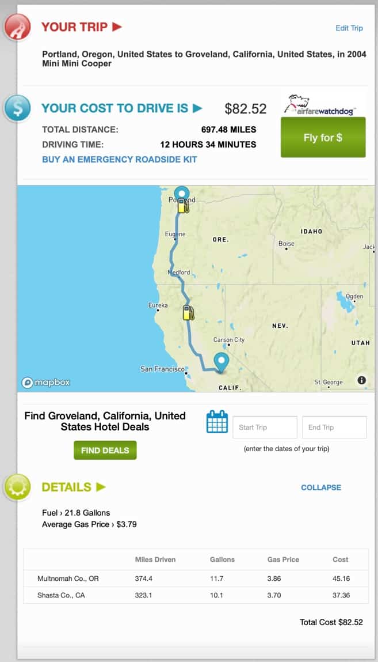Click the Fly for $ button
Image resolution: width=378 pixels, height=662 pixels.
[323, 138]
